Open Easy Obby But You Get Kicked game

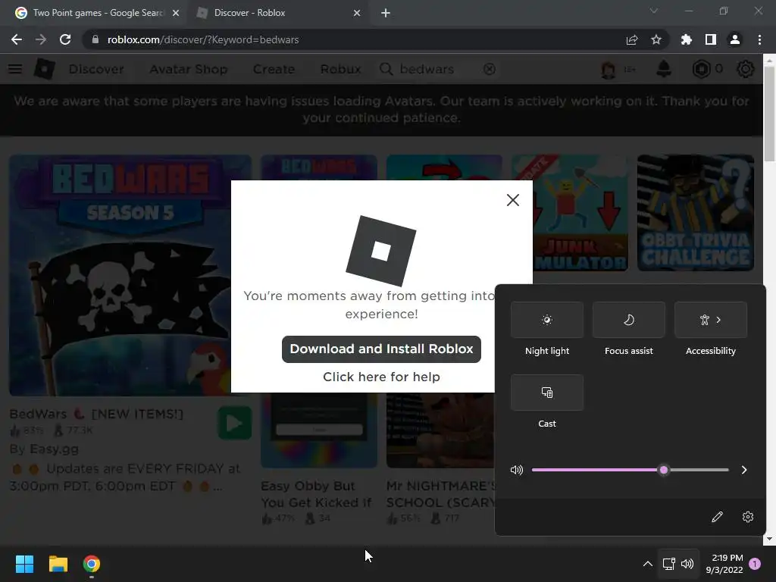[x=316, y=494]
